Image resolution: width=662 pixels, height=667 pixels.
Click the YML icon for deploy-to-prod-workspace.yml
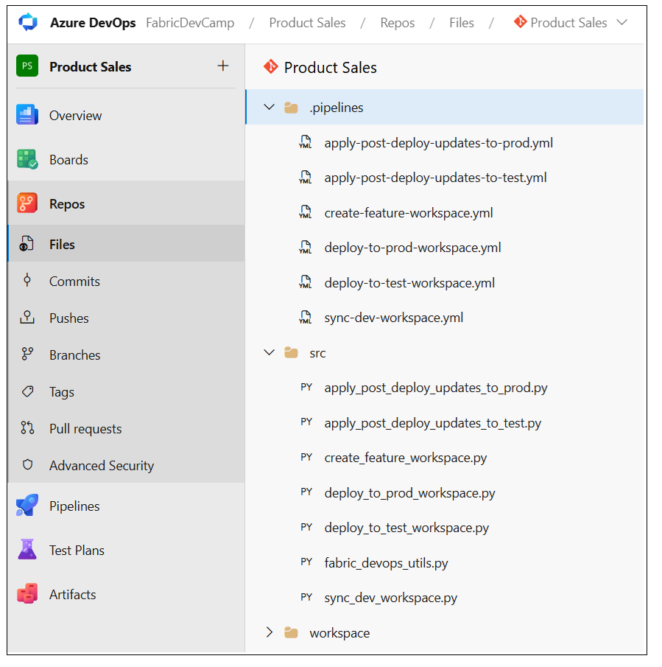click(306, 247)
